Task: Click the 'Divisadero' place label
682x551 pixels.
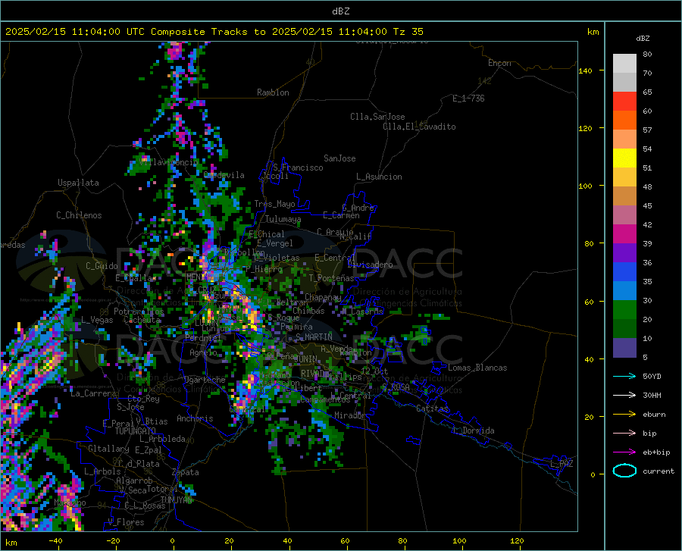Action: (x=370, y=265)
